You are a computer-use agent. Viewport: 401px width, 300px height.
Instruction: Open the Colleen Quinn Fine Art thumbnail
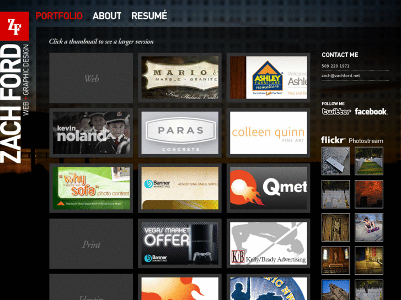tap(268, 133)
